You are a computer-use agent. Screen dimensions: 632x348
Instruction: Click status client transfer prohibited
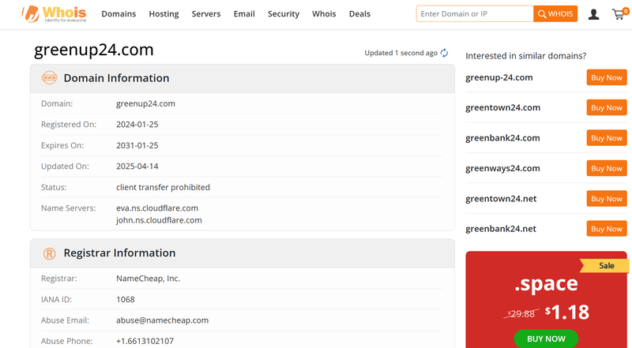pos(163,187)
